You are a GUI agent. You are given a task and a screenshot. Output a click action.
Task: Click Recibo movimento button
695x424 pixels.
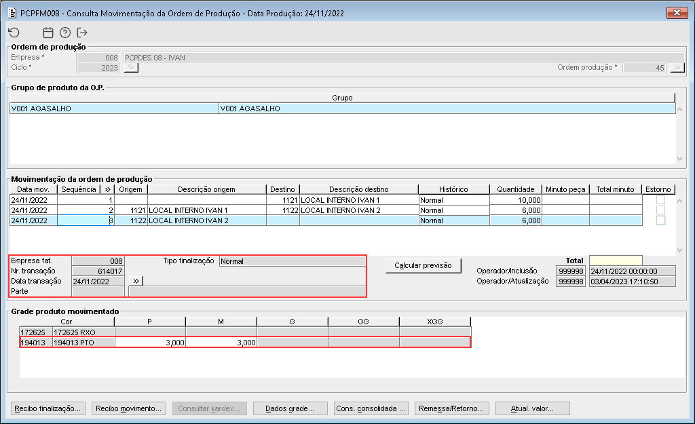coord(129,408)
